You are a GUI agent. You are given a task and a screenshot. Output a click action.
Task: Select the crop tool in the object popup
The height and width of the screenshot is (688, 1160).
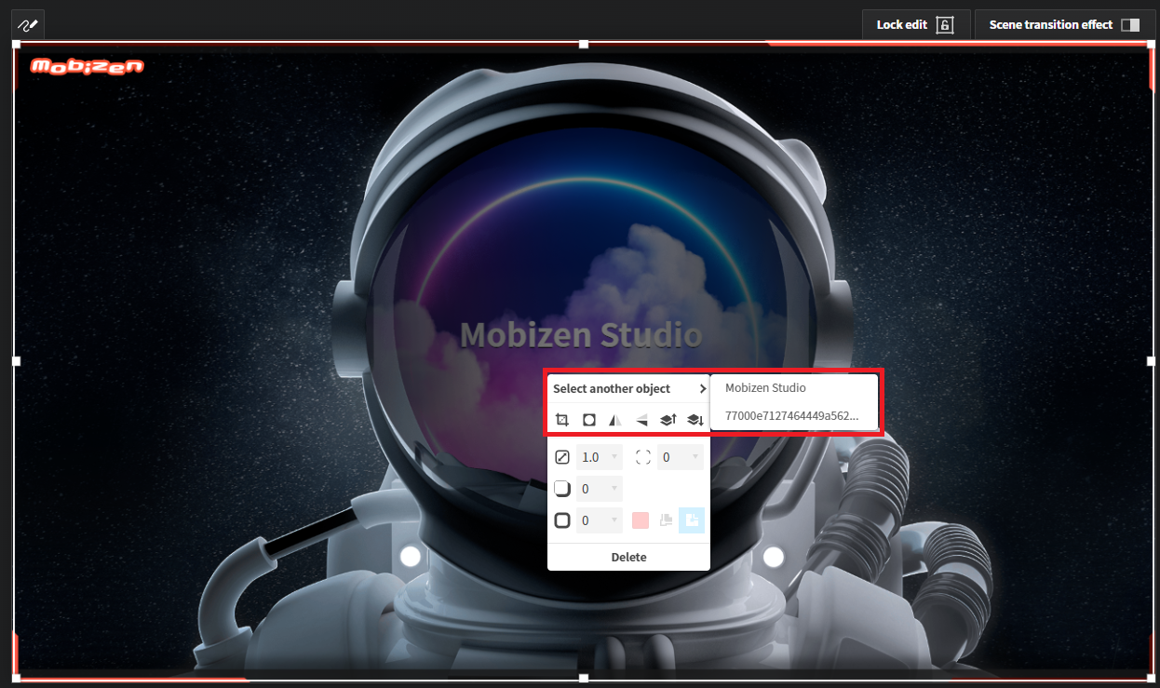(x=561, y=420)
